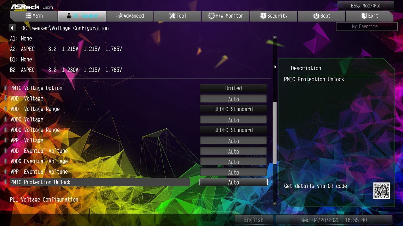Click the marker icon beside VPP Eventual Voltage
Viewport: 403px width, 226px height.
click(x=6, y=172)
